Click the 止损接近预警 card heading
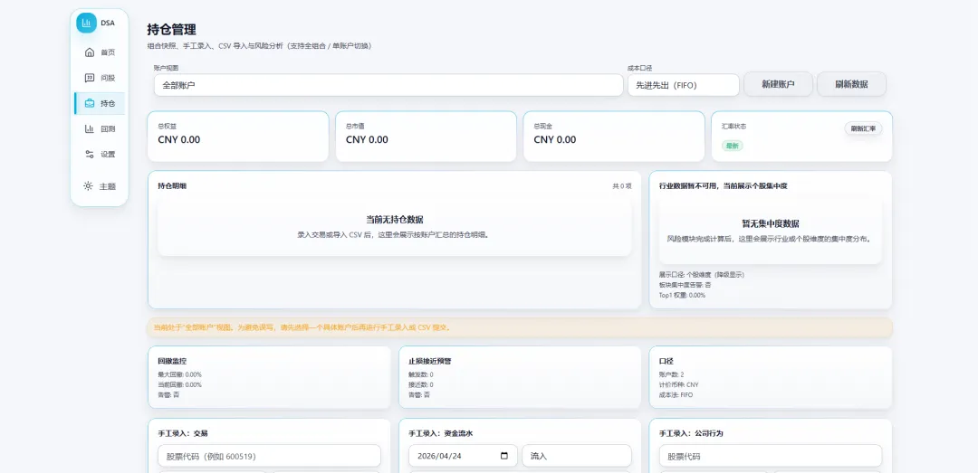Viewport: 978px width, 473px height. [x=430, y=361]
